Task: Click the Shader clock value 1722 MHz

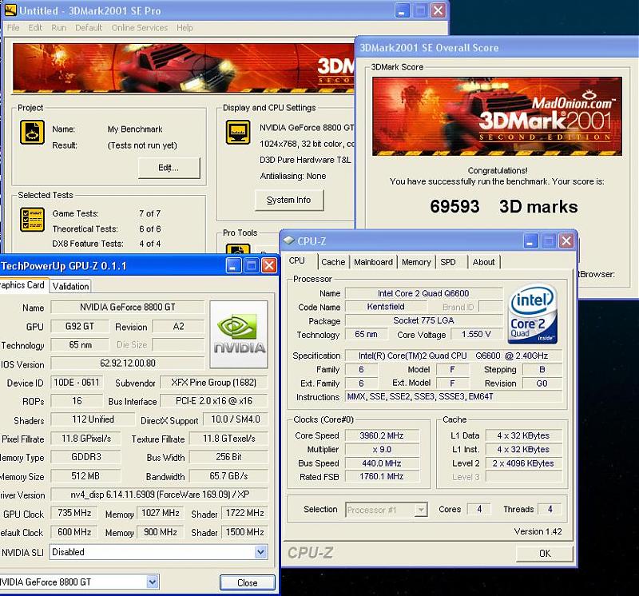Action: click(245, 513)
